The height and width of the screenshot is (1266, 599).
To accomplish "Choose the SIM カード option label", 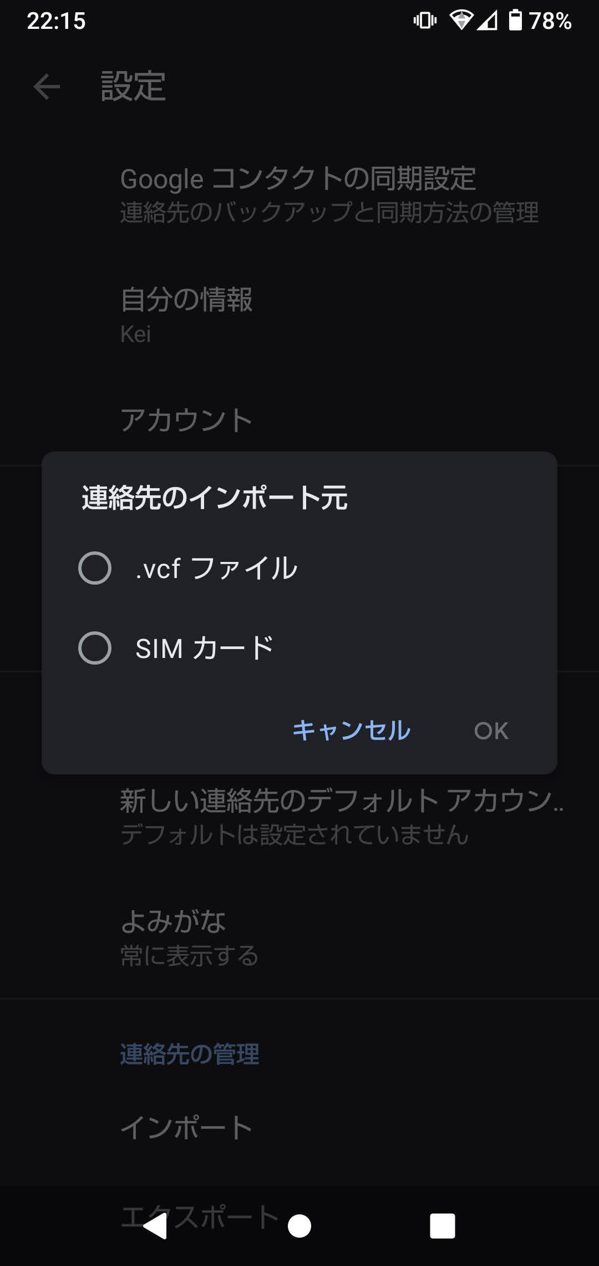I will [205, 648].
